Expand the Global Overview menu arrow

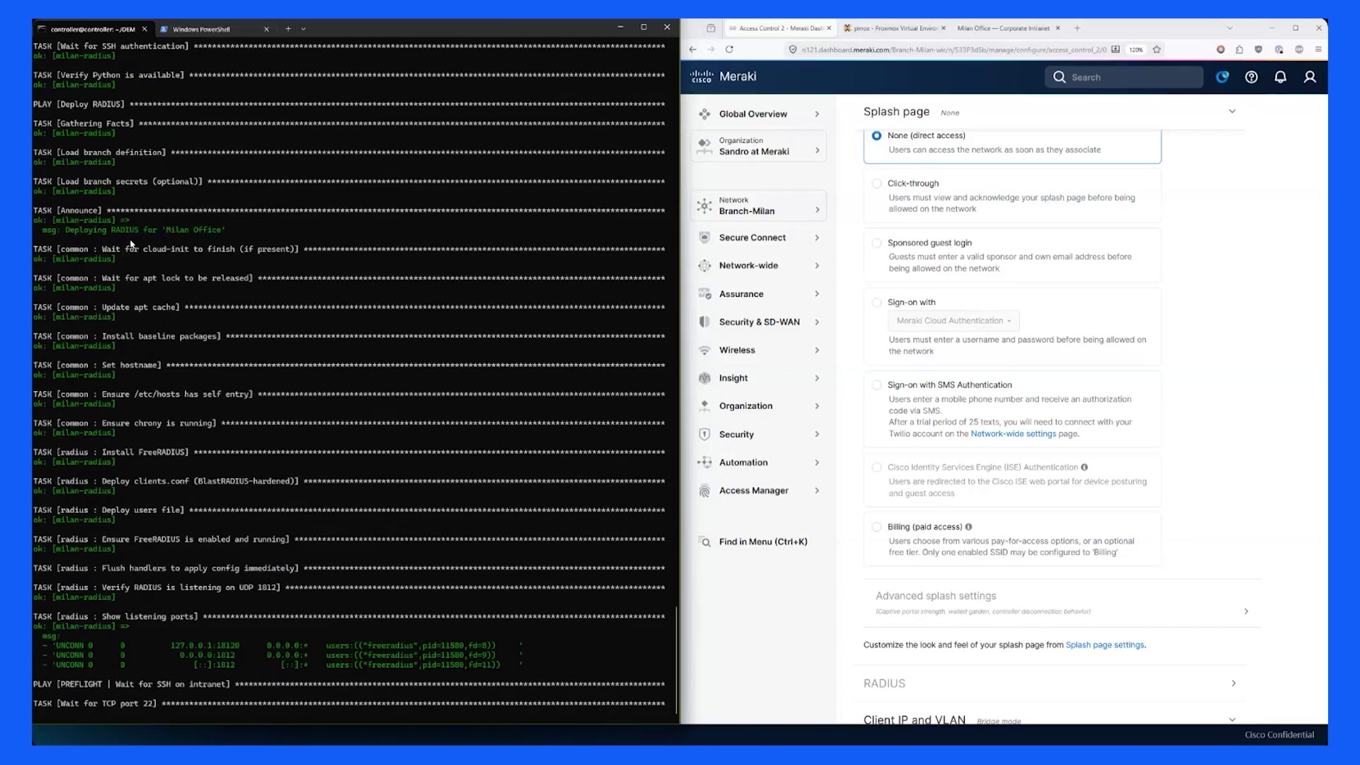817,114
